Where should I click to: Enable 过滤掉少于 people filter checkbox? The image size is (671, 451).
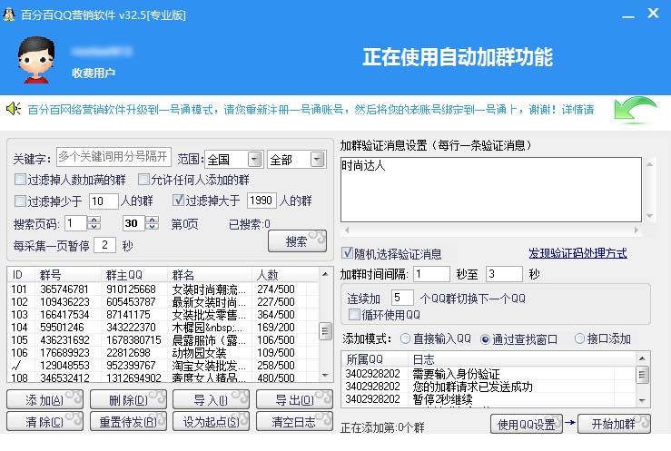pyautogui.click(x=20, y=201)
